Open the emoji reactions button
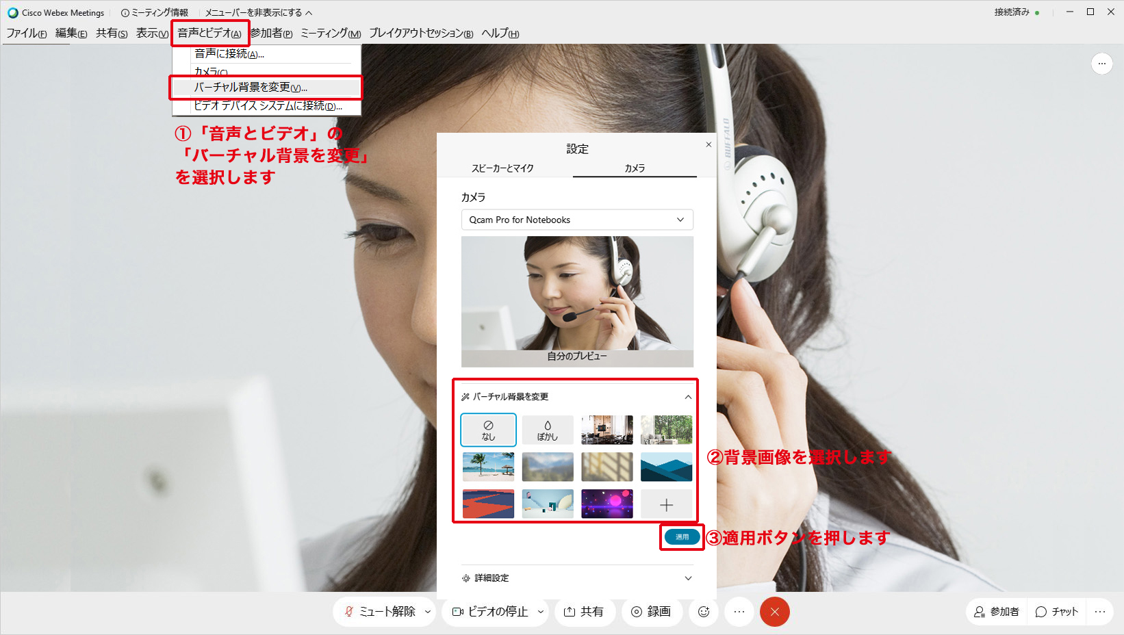1124x635 pixels. click(704, 612)
